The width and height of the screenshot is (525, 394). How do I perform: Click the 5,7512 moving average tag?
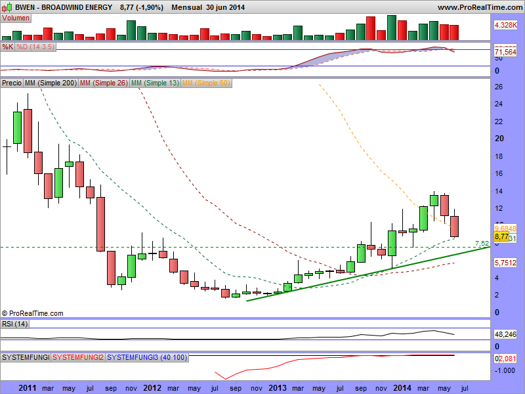(x=505, y=263)
